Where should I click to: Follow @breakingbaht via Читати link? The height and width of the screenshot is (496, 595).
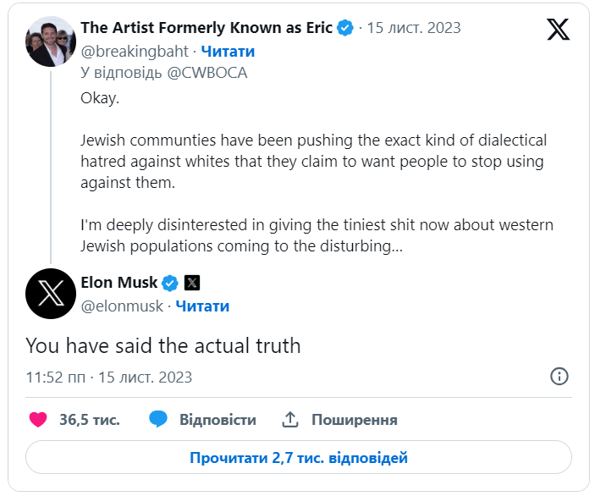pos(227,51)
